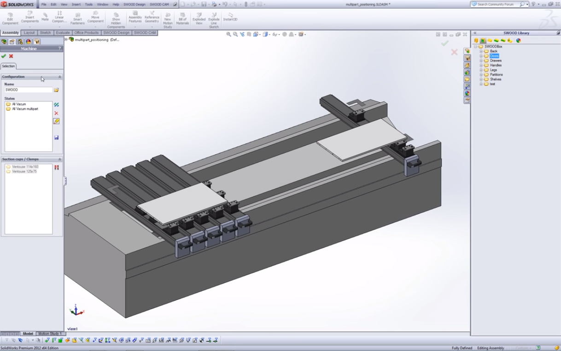Toggle pushpin on SWOOD Library panel

pos(558,33)
